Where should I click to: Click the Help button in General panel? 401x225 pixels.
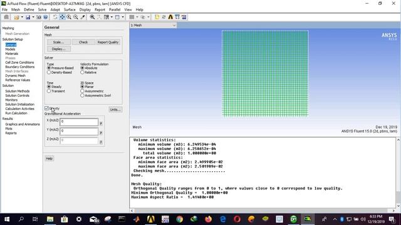49,158
